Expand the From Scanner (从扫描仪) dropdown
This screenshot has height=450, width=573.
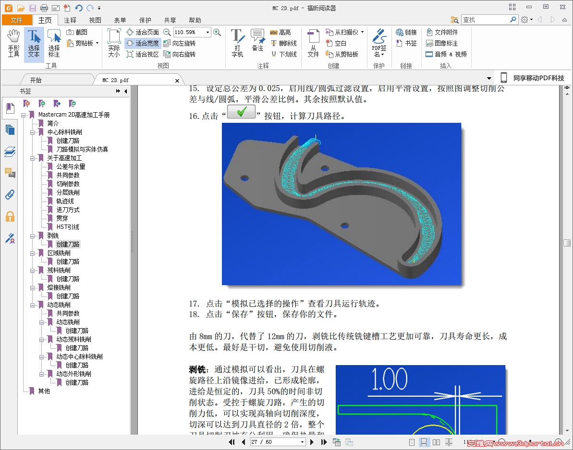click(x=362, y=32)
